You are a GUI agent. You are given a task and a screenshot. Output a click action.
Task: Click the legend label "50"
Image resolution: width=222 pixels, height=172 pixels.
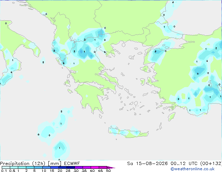(x=108, y=171)
